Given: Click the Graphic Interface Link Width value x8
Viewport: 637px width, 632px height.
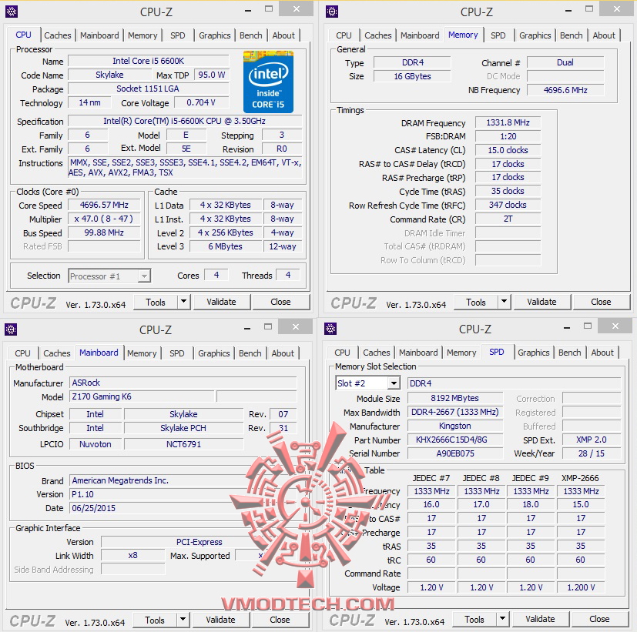Looking at the screenshot, I should click(x=132, y=555).
